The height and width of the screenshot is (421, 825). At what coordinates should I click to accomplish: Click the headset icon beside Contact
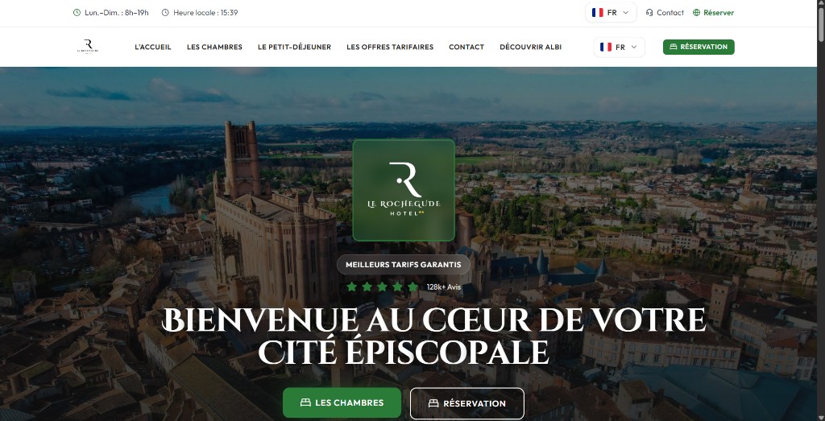[649, 13]
